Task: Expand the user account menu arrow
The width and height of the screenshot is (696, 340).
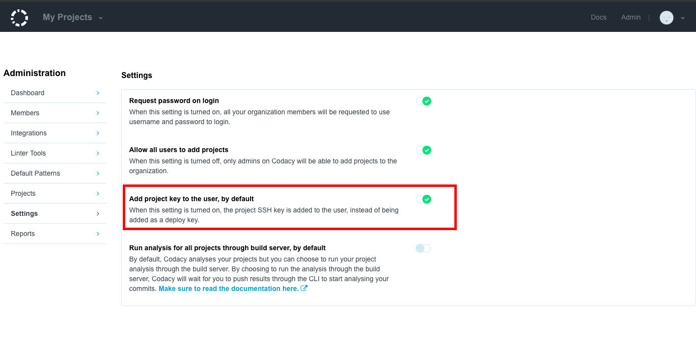Action: (x=682, y=18)
